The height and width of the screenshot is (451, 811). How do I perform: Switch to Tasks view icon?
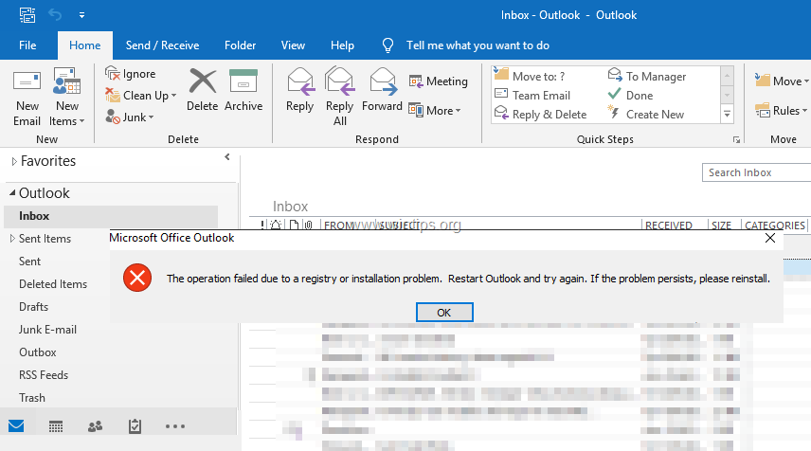click(x=135, y=426)
